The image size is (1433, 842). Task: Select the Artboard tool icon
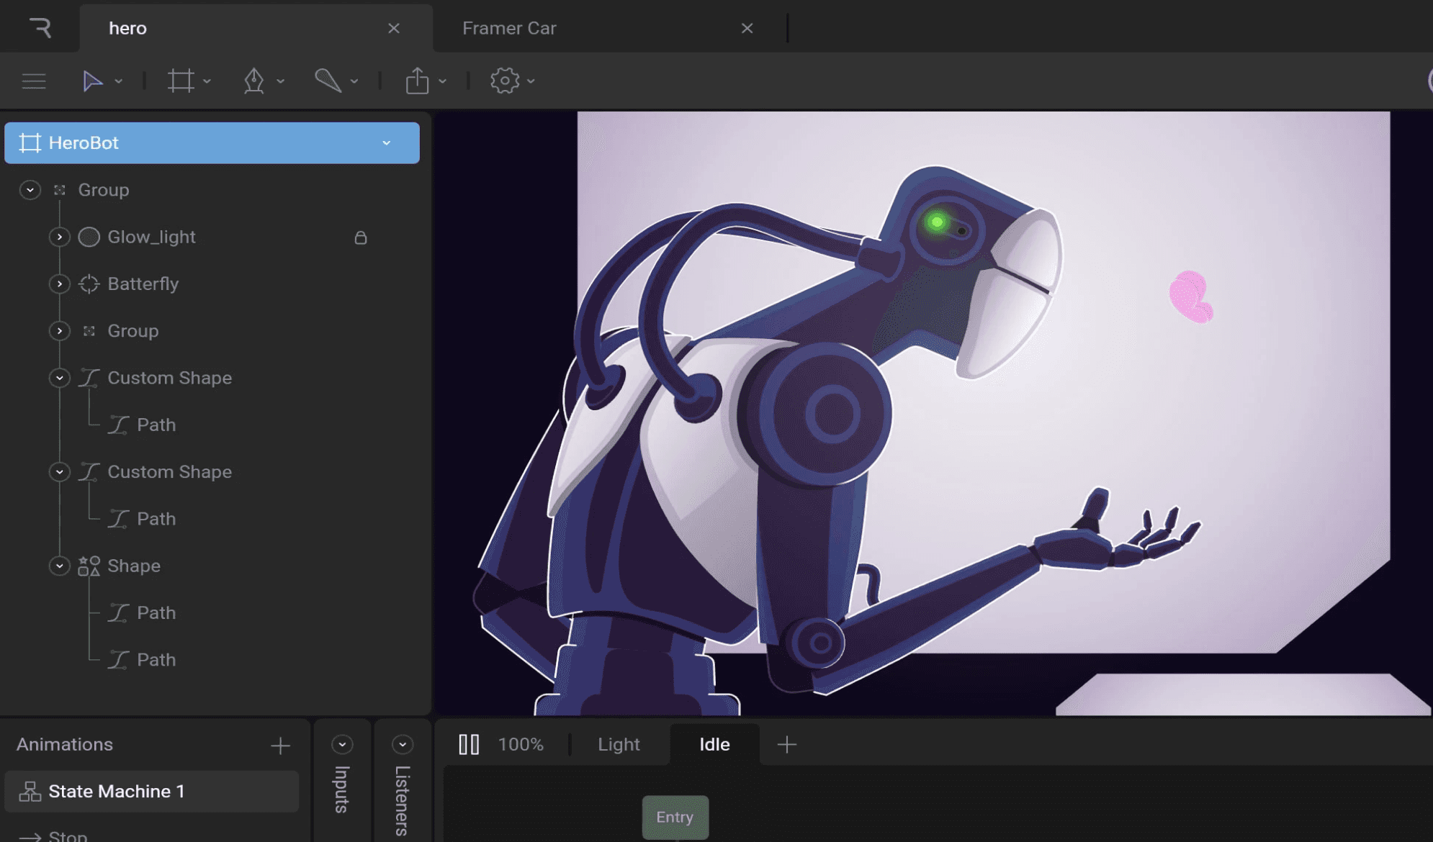pos(181,81)
